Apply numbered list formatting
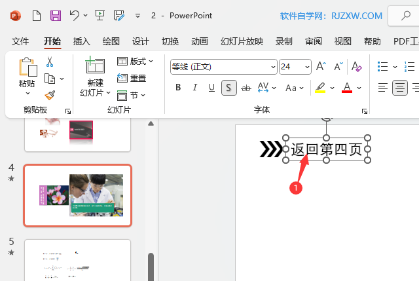Image resolution: width=419 pixels, height=281 pixels. [x=409, y=67]
